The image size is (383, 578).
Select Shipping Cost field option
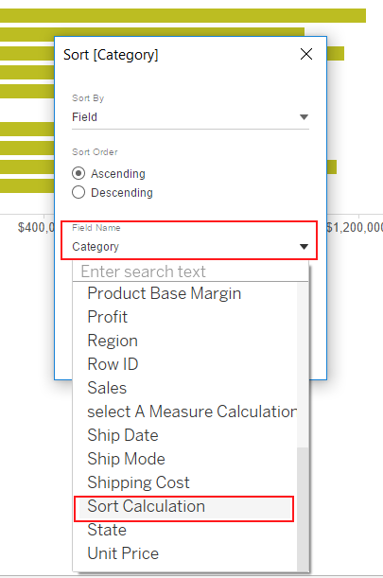pyautogui.click(x=138, y=482)
